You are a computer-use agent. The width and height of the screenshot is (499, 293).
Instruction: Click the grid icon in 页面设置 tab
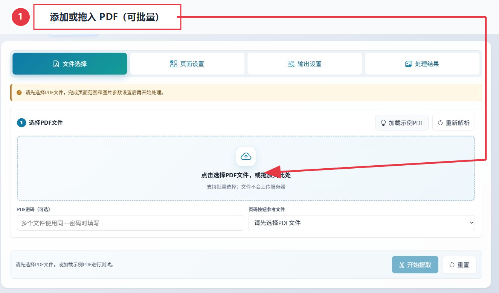click(x=174, y=64)
